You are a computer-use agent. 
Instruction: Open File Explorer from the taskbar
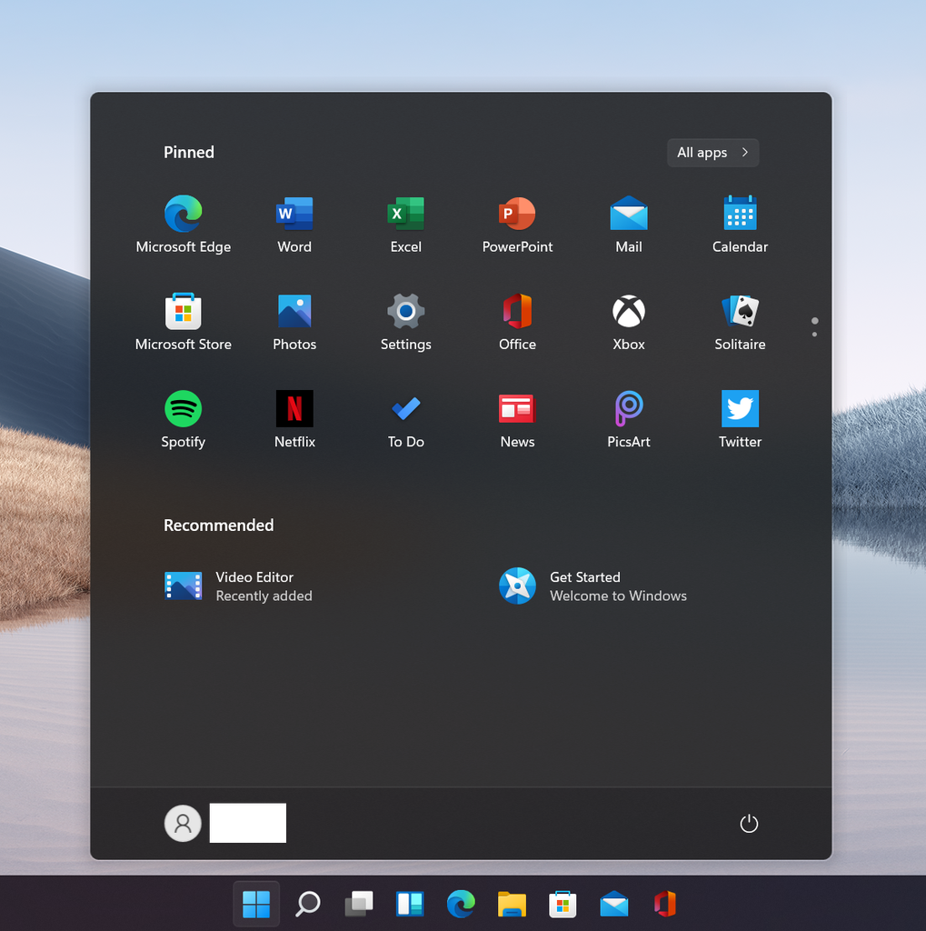[x=512, y=904]
